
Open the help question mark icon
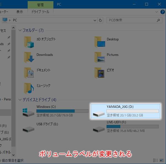[x=163, y=12]
